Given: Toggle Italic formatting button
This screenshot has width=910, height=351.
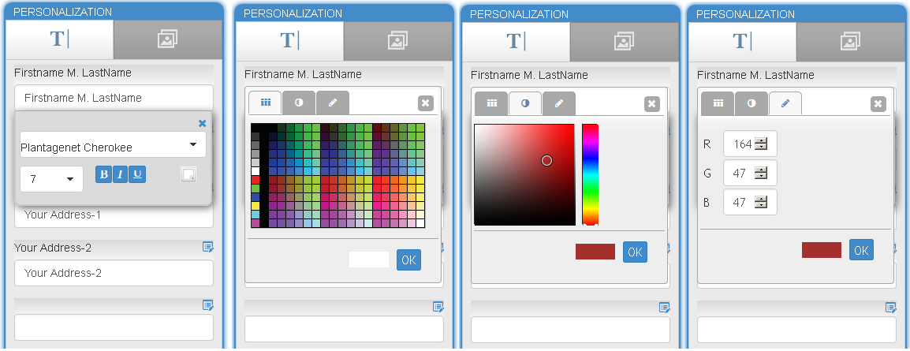Looking at the screenshot, I should [120, 174].
